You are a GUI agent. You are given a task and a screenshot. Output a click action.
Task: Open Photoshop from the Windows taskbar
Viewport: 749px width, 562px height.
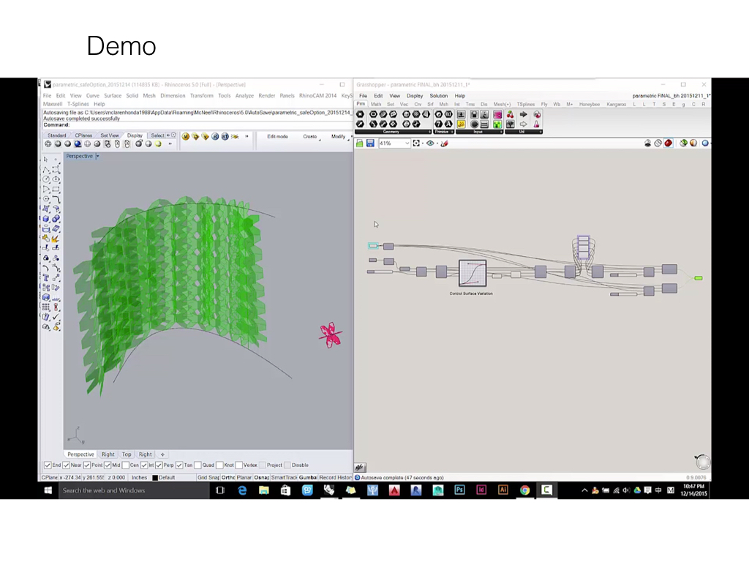tap(459, 490)
